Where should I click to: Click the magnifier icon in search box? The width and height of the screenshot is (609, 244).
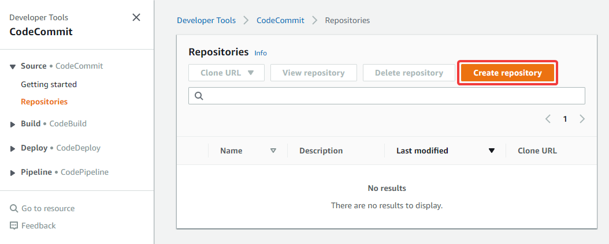click(199, 96)
